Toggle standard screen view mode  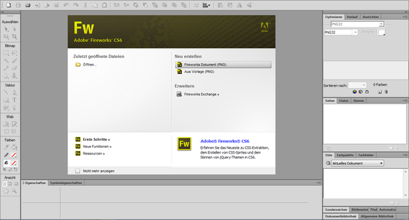point(4,184)
